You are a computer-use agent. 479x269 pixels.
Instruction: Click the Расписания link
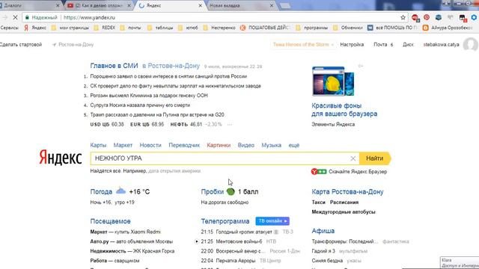(344, 202)
